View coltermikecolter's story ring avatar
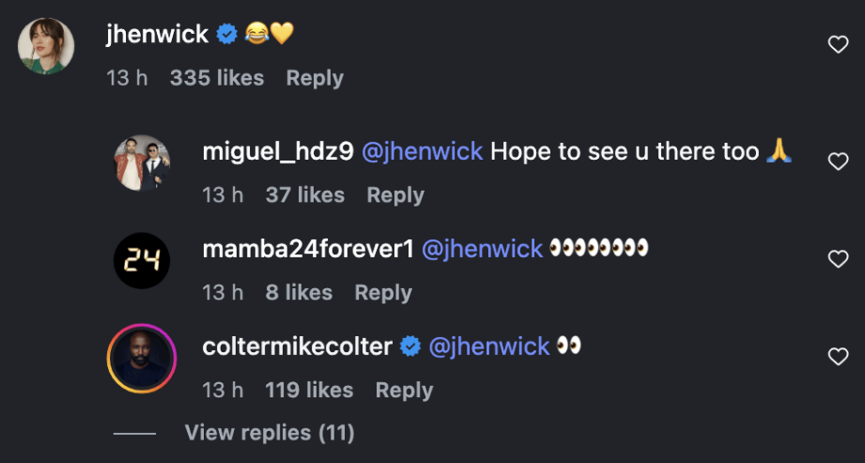The image size is (865, 463). point(142,359)
